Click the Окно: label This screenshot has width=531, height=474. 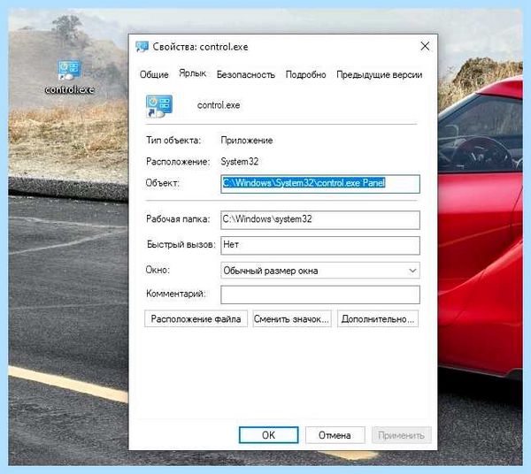pyautogui.click(x=158, y=270)
